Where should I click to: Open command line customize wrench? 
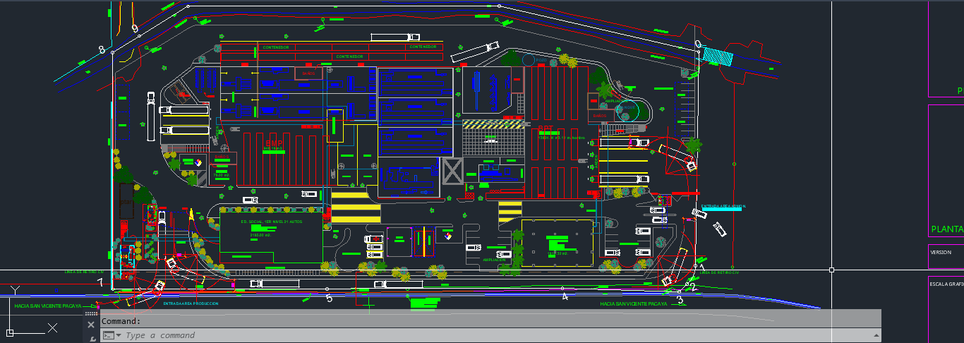click(x=92, y=339)
